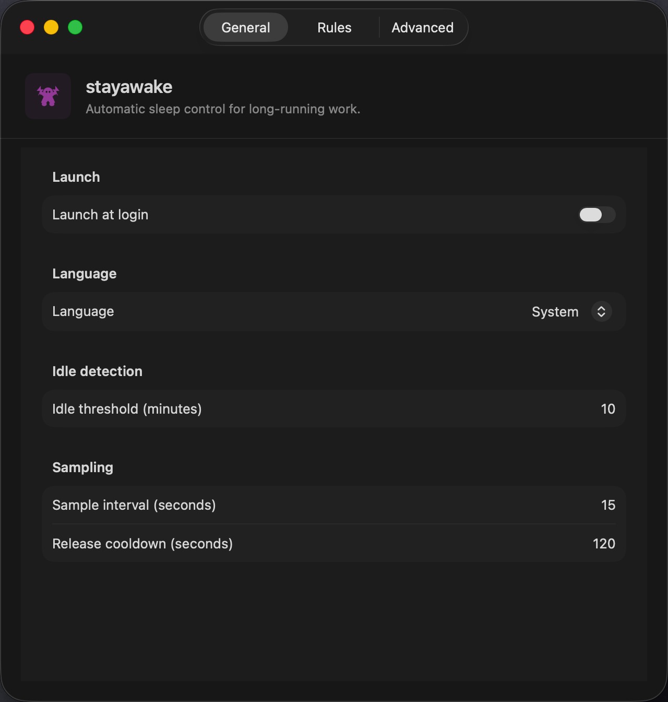Click the yellow minimize traffic light
Screen dimensions: 668x702
tap(51, 27)
